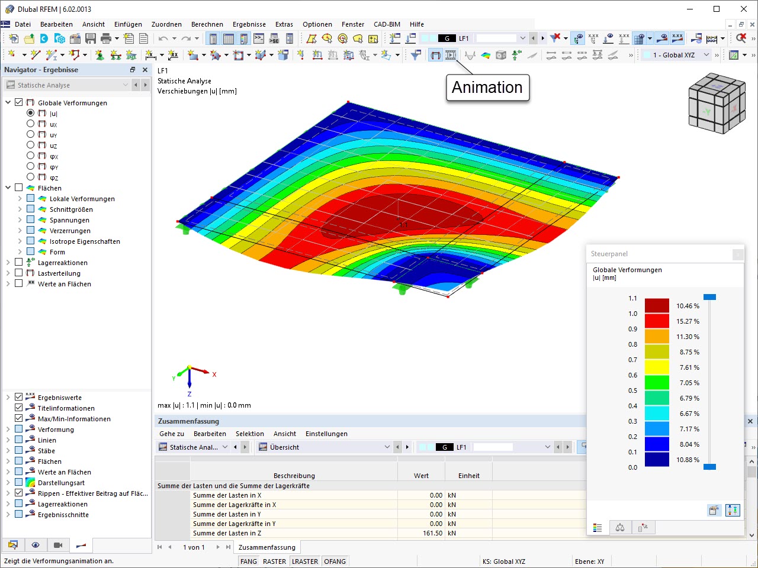This screenshot has height=568, width=758.
Task: Uncheck Titelinformationen checkbox
Action: coord(19,408)
